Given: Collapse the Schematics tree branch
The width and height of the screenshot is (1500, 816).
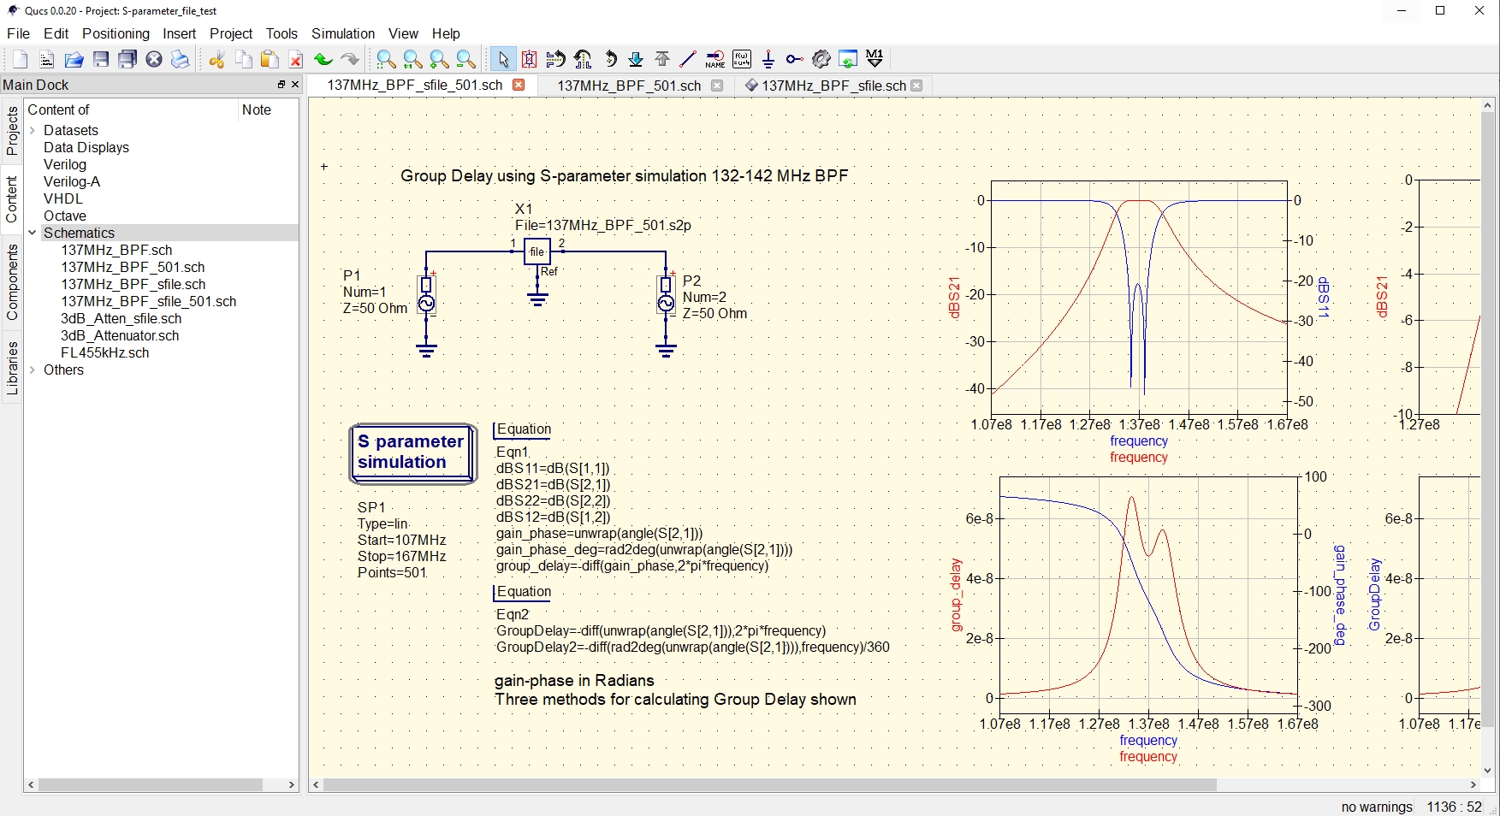Looking at the screenshot, I should (33, 233).
